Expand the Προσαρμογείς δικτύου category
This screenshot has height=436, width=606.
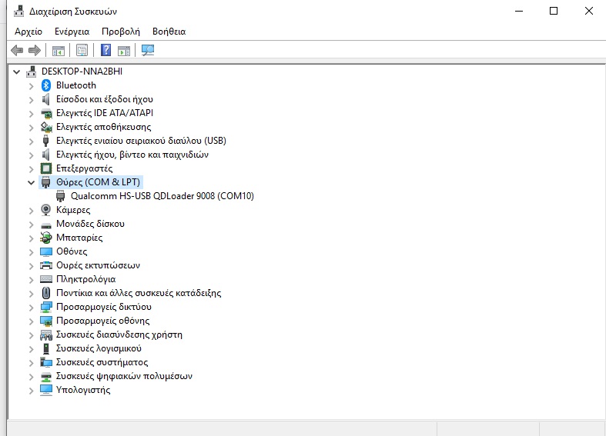pyautogui.click(x=32, y=307)
